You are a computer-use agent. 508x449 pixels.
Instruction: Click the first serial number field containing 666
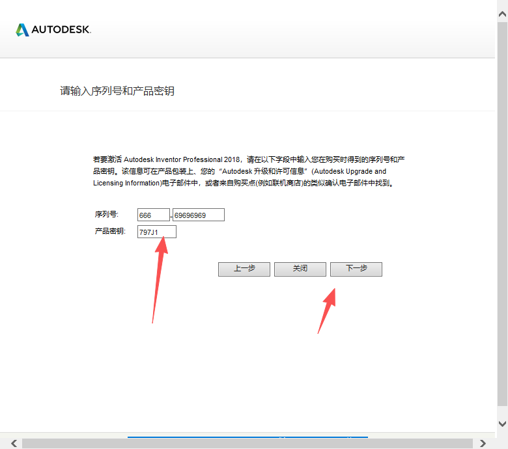(154, 215)
